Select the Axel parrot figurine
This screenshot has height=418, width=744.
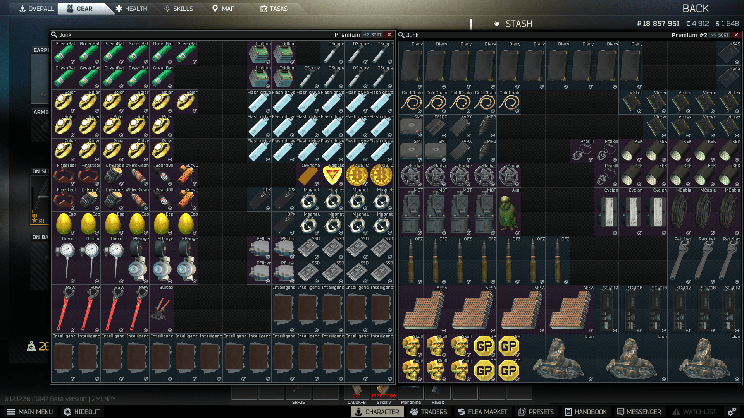(x=509, y=212)
